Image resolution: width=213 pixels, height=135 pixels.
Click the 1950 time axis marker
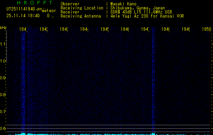(x=207, y=29)
